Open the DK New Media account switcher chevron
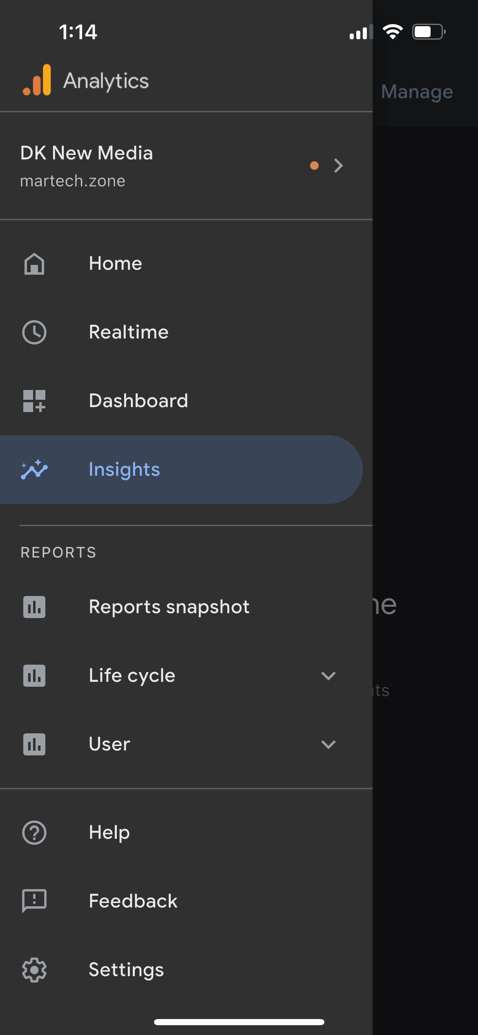The image size is (478, 1035). coord(338,166)
